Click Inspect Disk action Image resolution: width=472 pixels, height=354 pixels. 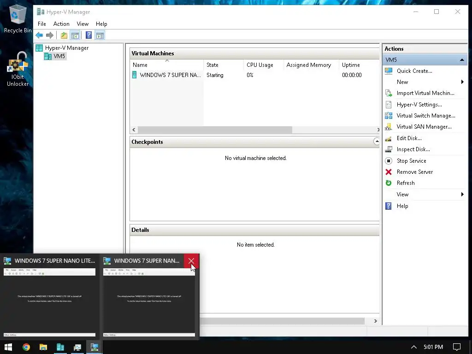(425, 149)
